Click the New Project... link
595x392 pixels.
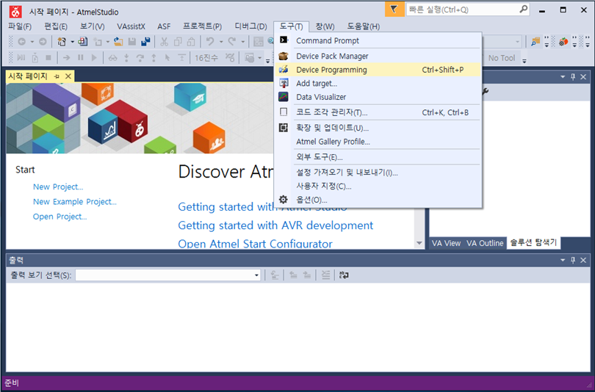58,187
